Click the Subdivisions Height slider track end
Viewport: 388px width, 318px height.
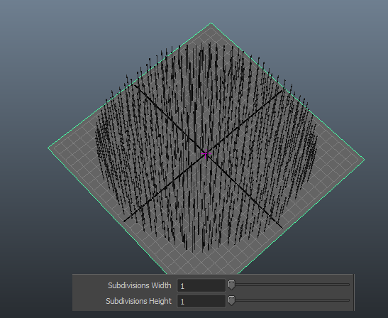click(x=348, y=300)
